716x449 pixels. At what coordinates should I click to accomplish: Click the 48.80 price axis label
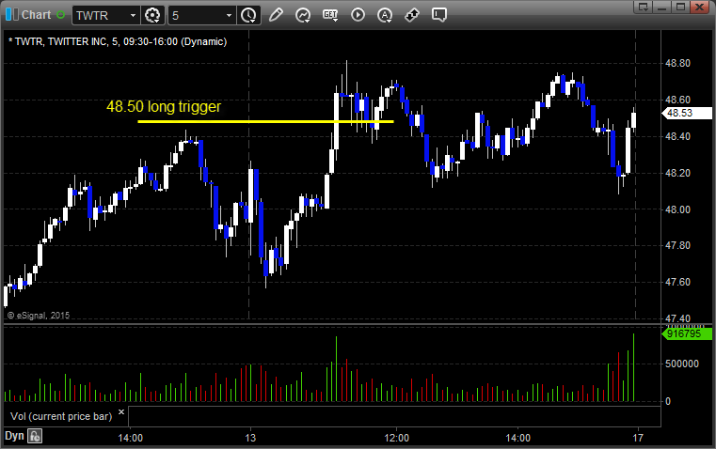678,63
